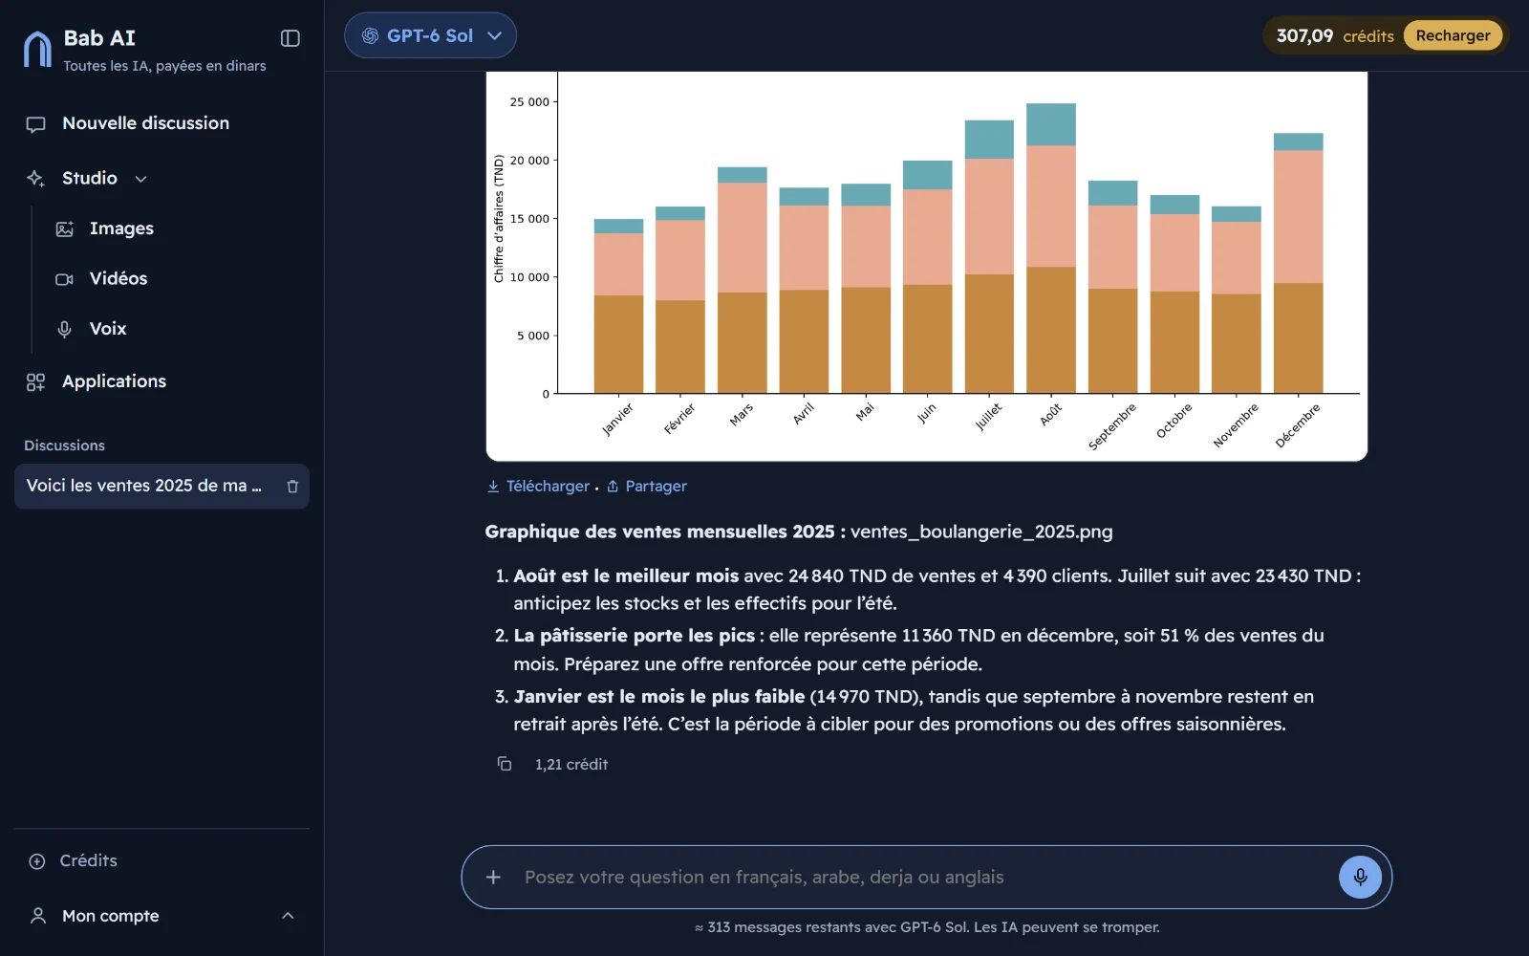1529x956 pixels.
Task: Click the Studio sparkle icon
Action: pos(35,179)
